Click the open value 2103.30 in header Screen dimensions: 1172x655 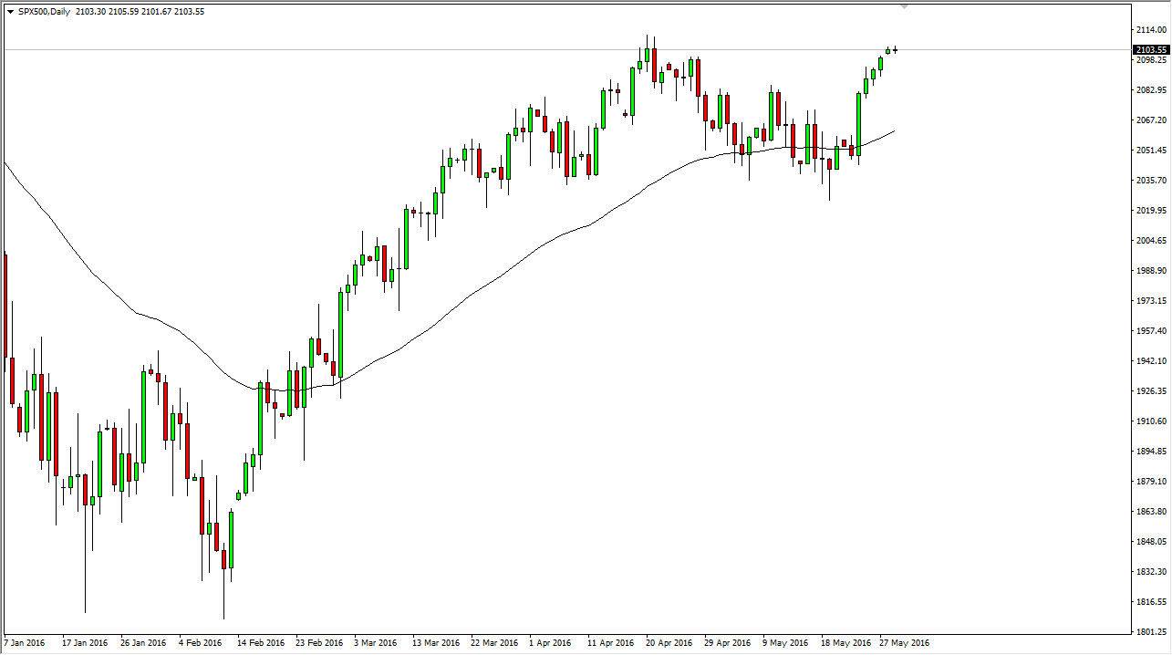93,12
